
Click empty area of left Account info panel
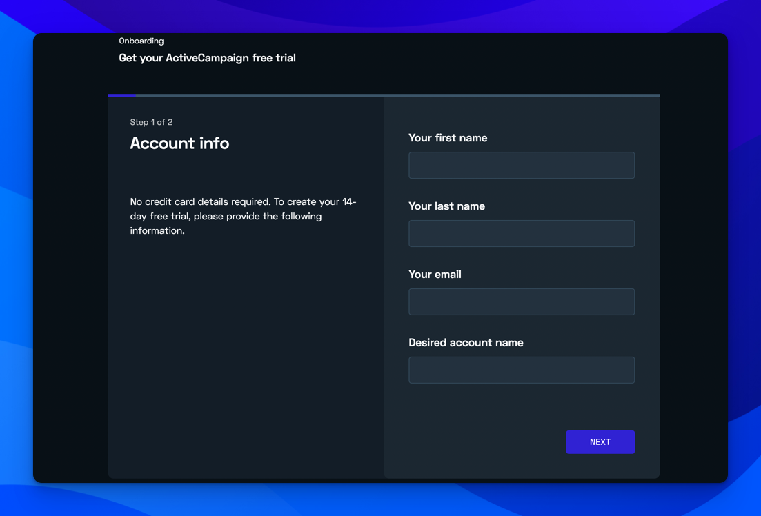click(x=245, y=359)
